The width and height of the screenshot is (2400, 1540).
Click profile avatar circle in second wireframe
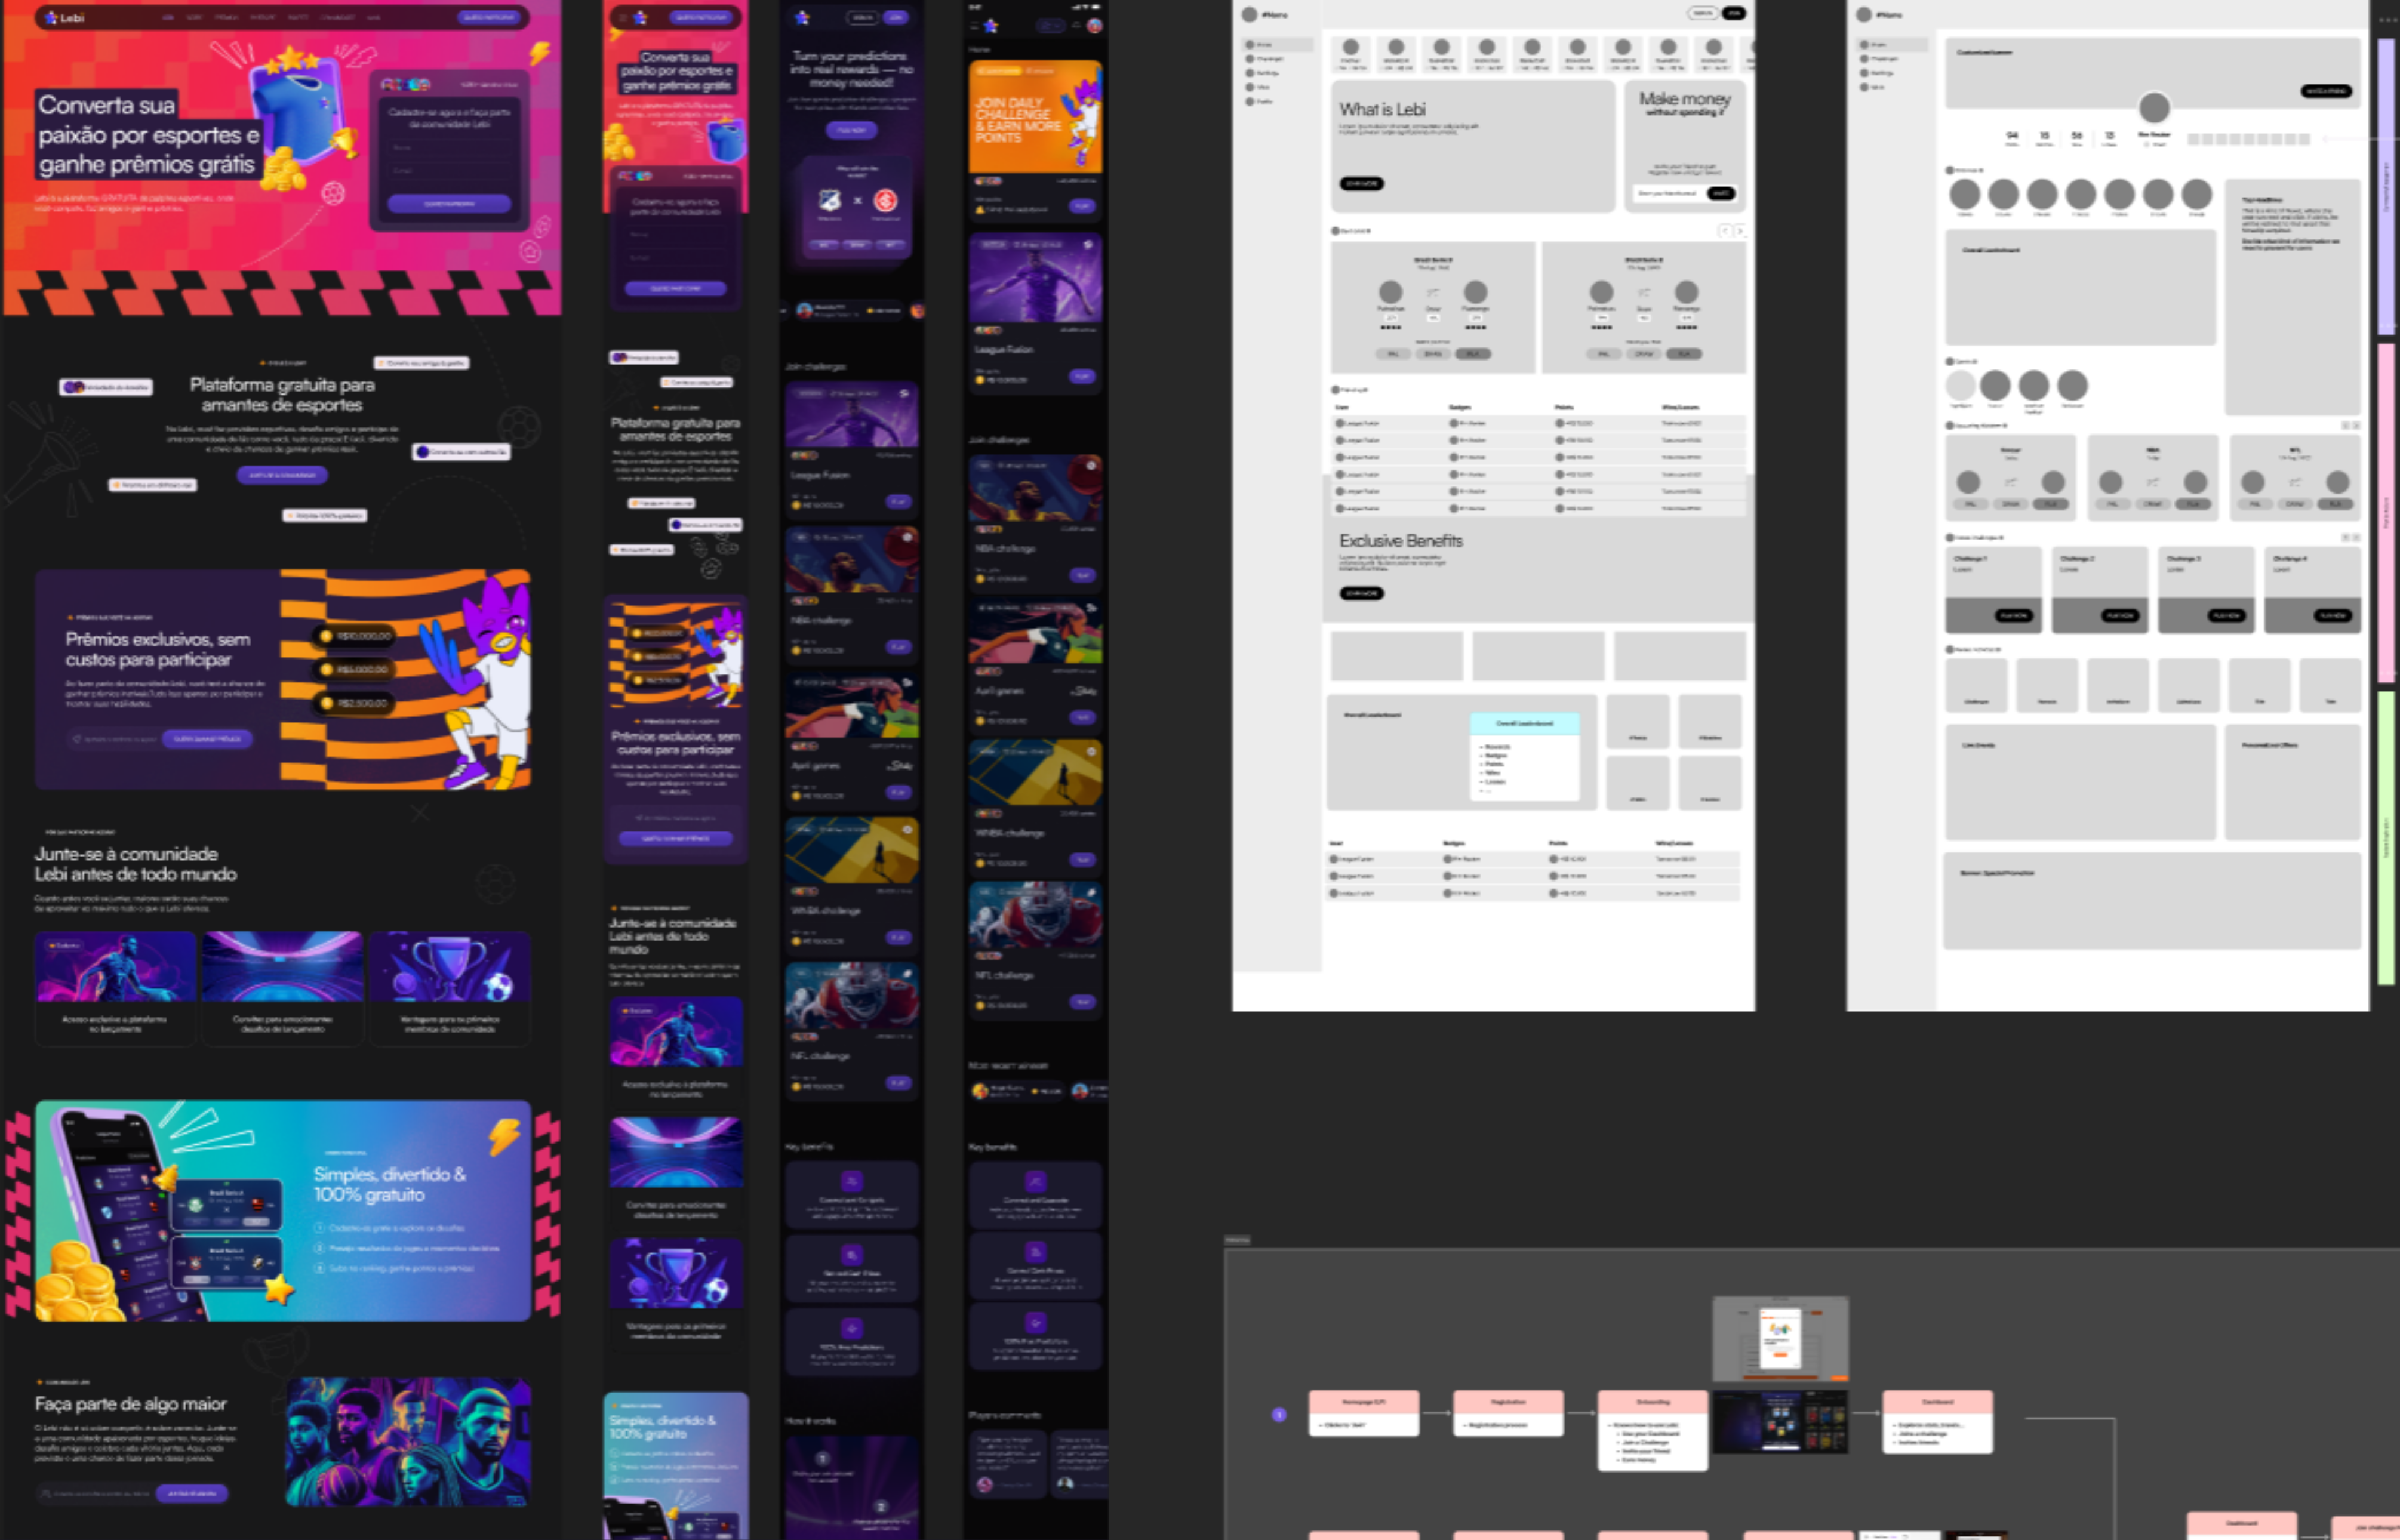(2154, 107)
